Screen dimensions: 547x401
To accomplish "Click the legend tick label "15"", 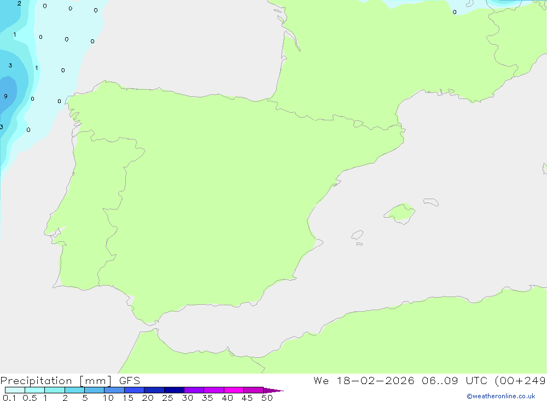I will [128, 398].
